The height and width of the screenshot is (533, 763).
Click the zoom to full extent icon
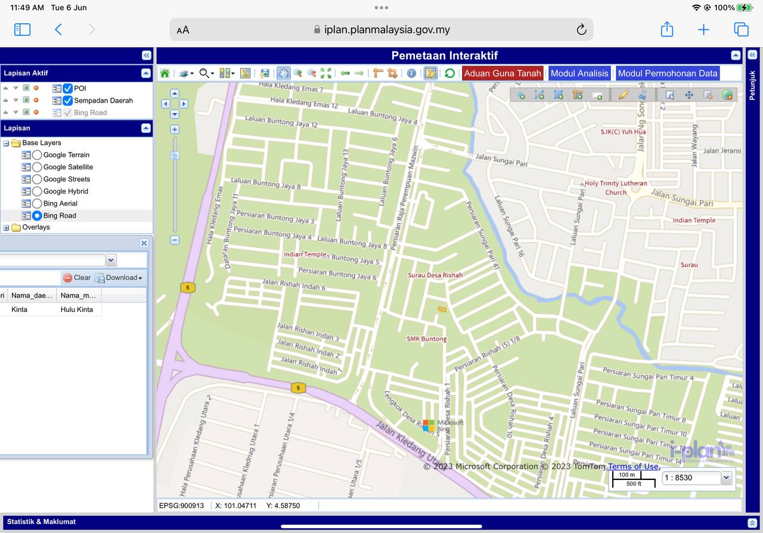(x=326, y=73)
